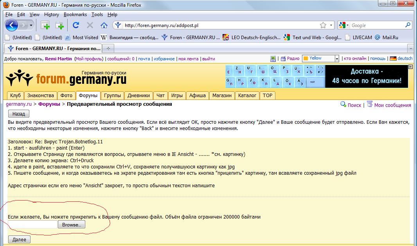
Task: Open the Tools menu
Action: 97,14
